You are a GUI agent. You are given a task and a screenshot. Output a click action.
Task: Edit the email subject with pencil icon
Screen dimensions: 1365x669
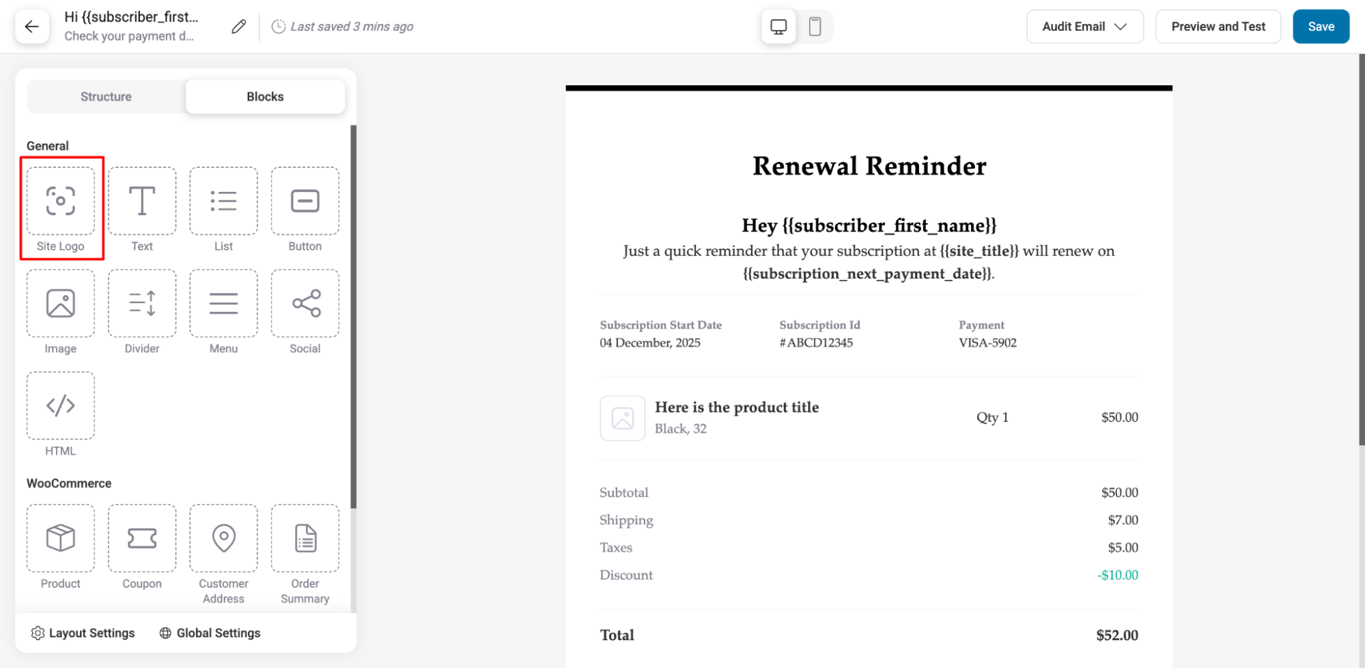[238, 27]
